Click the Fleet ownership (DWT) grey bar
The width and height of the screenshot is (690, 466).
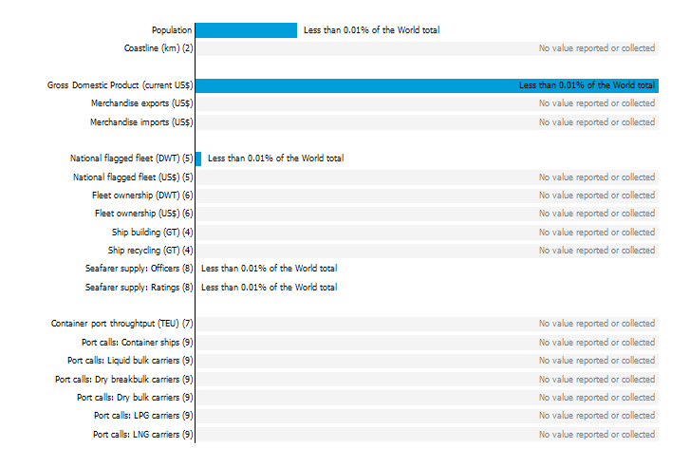[427, 196]
